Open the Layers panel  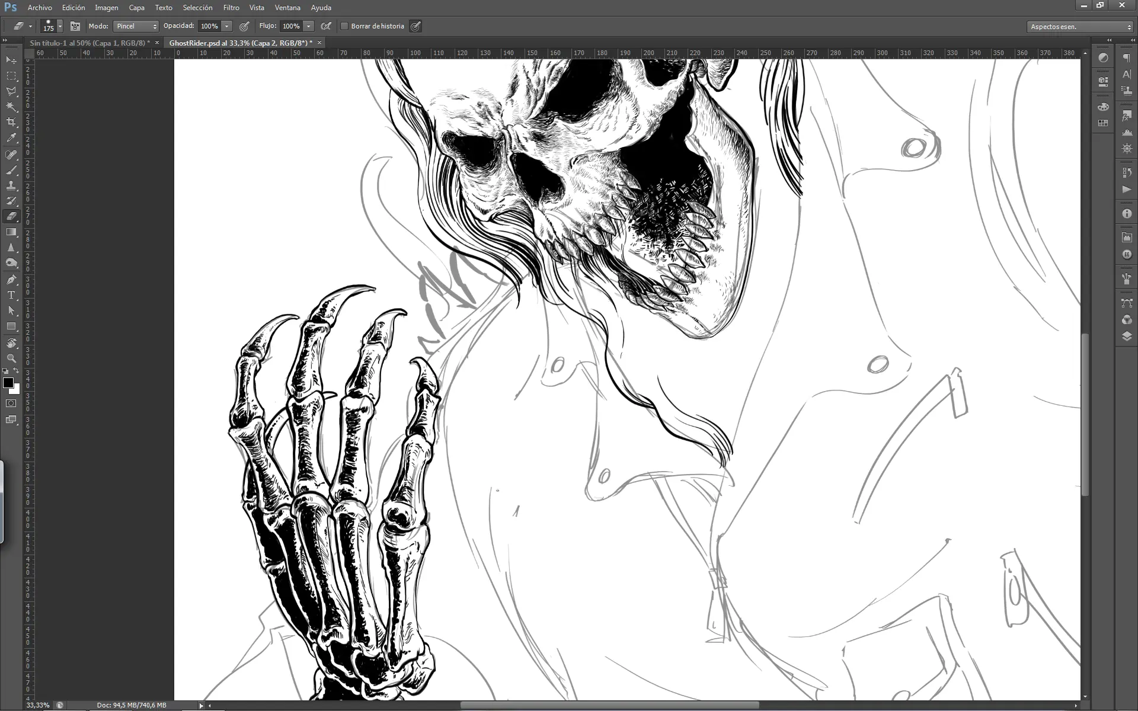pos(1127,336)
